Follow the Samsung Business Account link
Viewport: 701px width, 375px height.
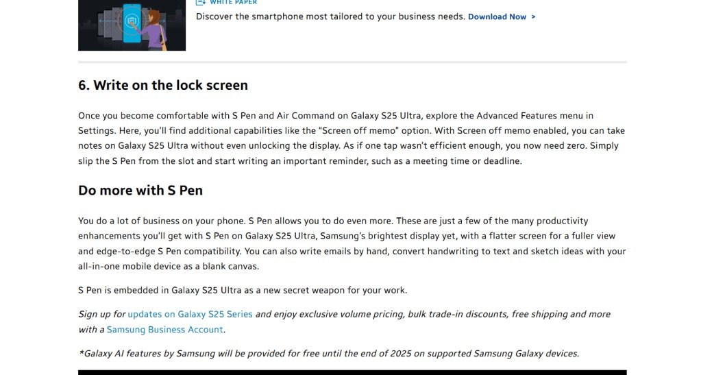pos(165,330)
